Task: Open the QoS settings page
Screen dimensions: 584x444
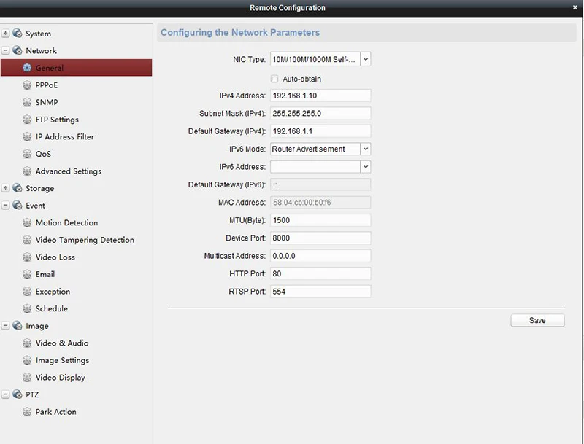Action: point(43,154)
